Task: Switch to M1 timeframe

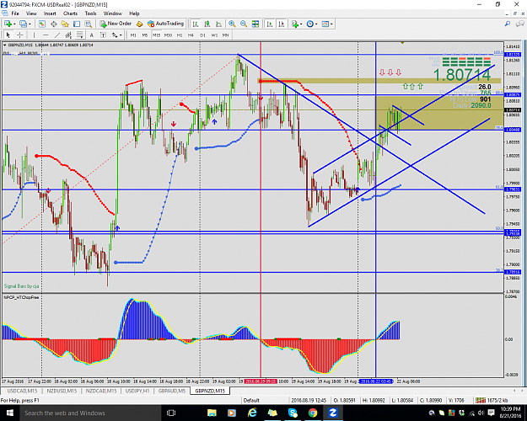Action: (x=133, y=35)
